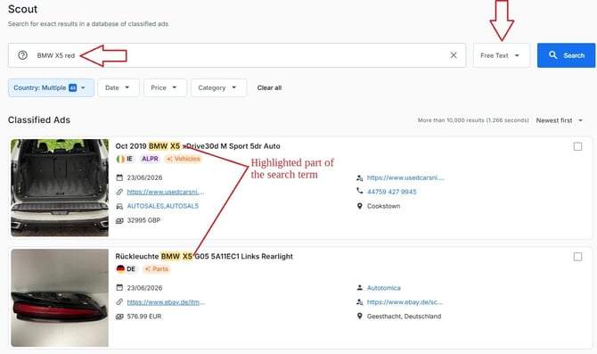Click the calendar icon in the first ad
Screen dimensions: 597x354
119,177
